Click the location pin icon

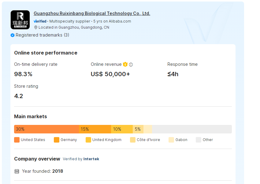(35, 27)
